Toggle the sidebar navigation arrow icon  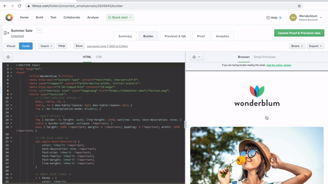pos(6,33)
